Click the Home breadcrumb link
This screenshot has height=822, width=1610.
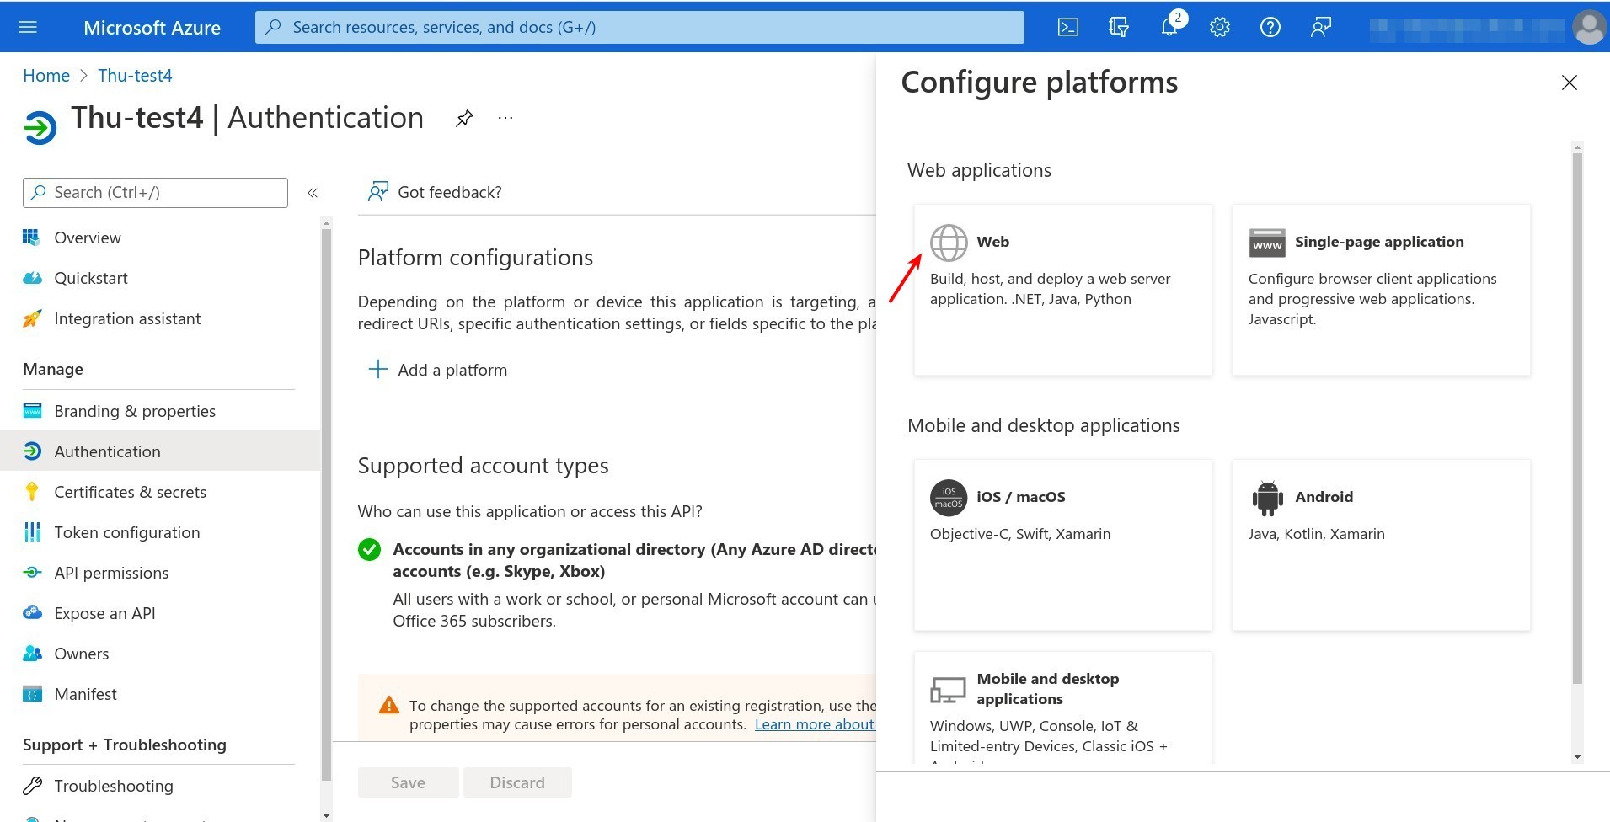[46, 76]
